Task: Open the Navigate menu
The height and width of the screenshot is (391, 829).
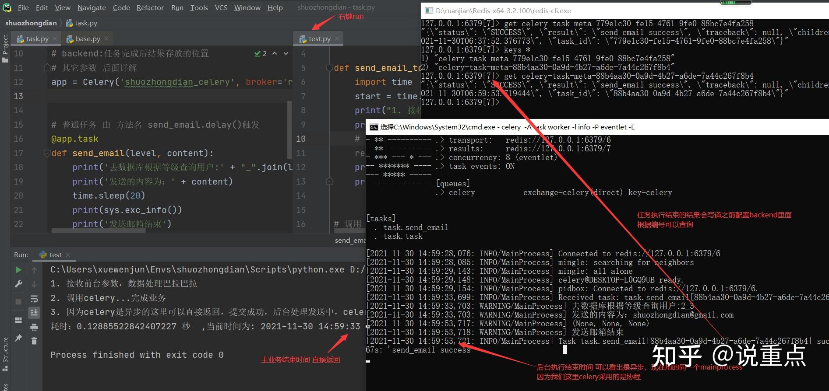Action: (92, 7)
